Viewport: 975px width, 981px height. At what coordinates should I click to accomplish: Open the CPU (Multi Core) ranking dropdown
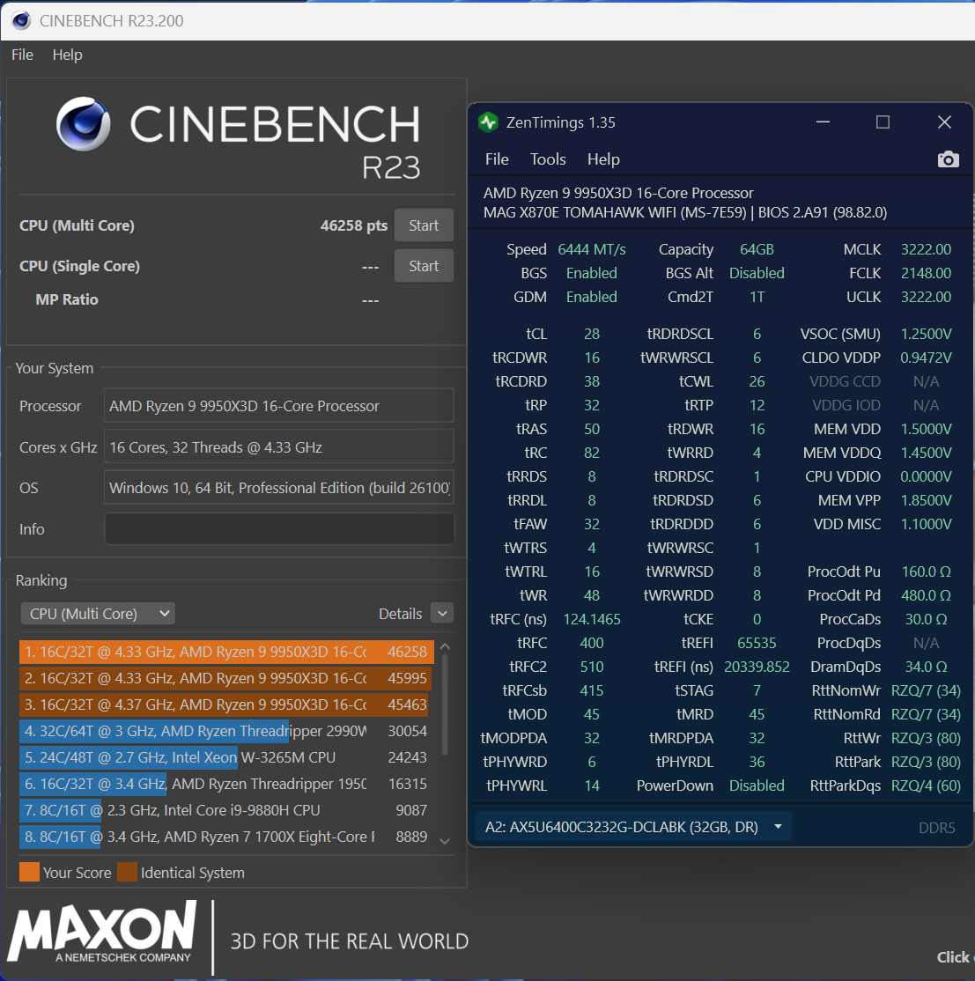(x=98, y=614)
